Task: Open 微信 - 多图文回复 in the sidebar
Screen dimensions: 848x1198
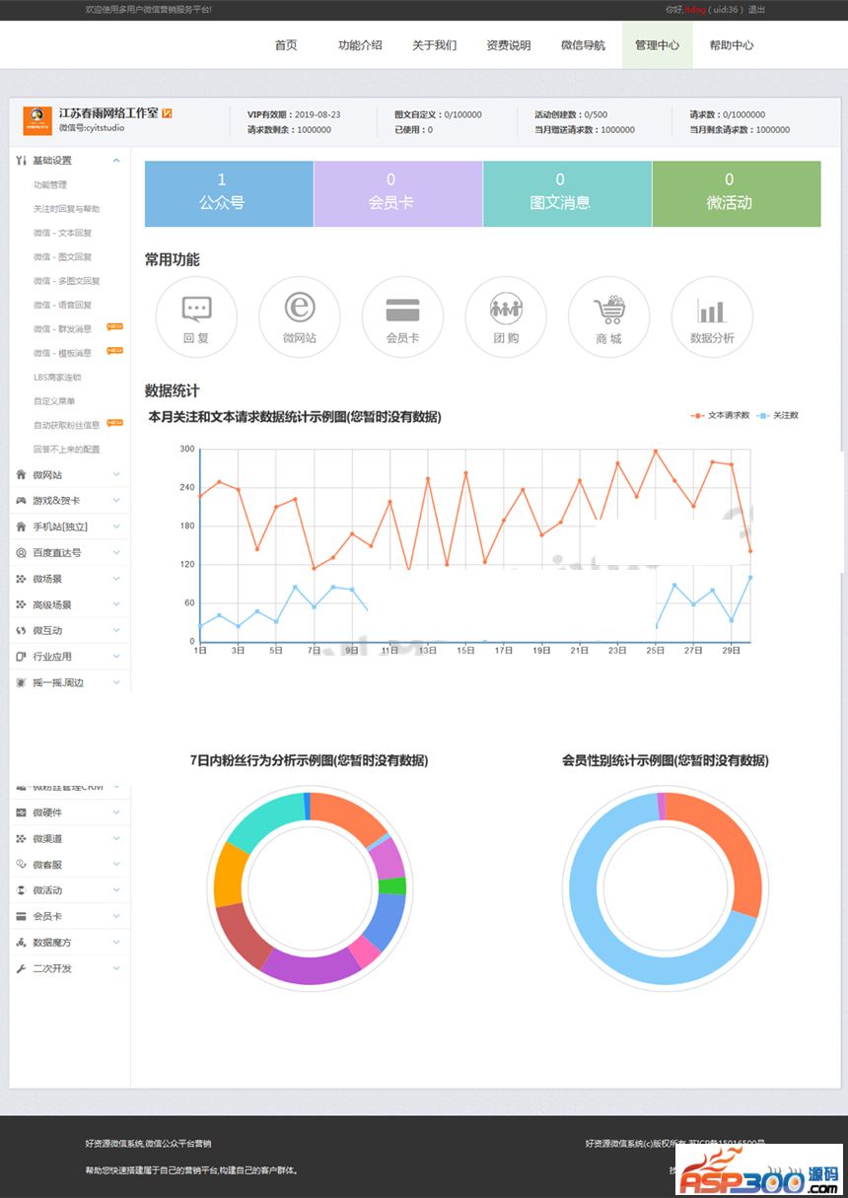Action: click(x=66, y=281)
